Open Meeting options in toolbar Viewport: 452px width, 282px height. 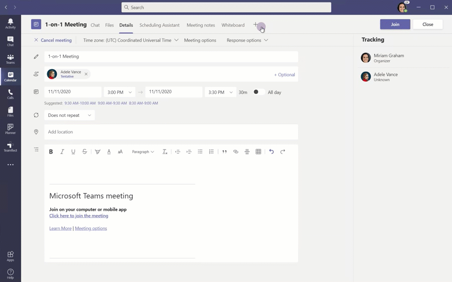click(x=200, y=40)
